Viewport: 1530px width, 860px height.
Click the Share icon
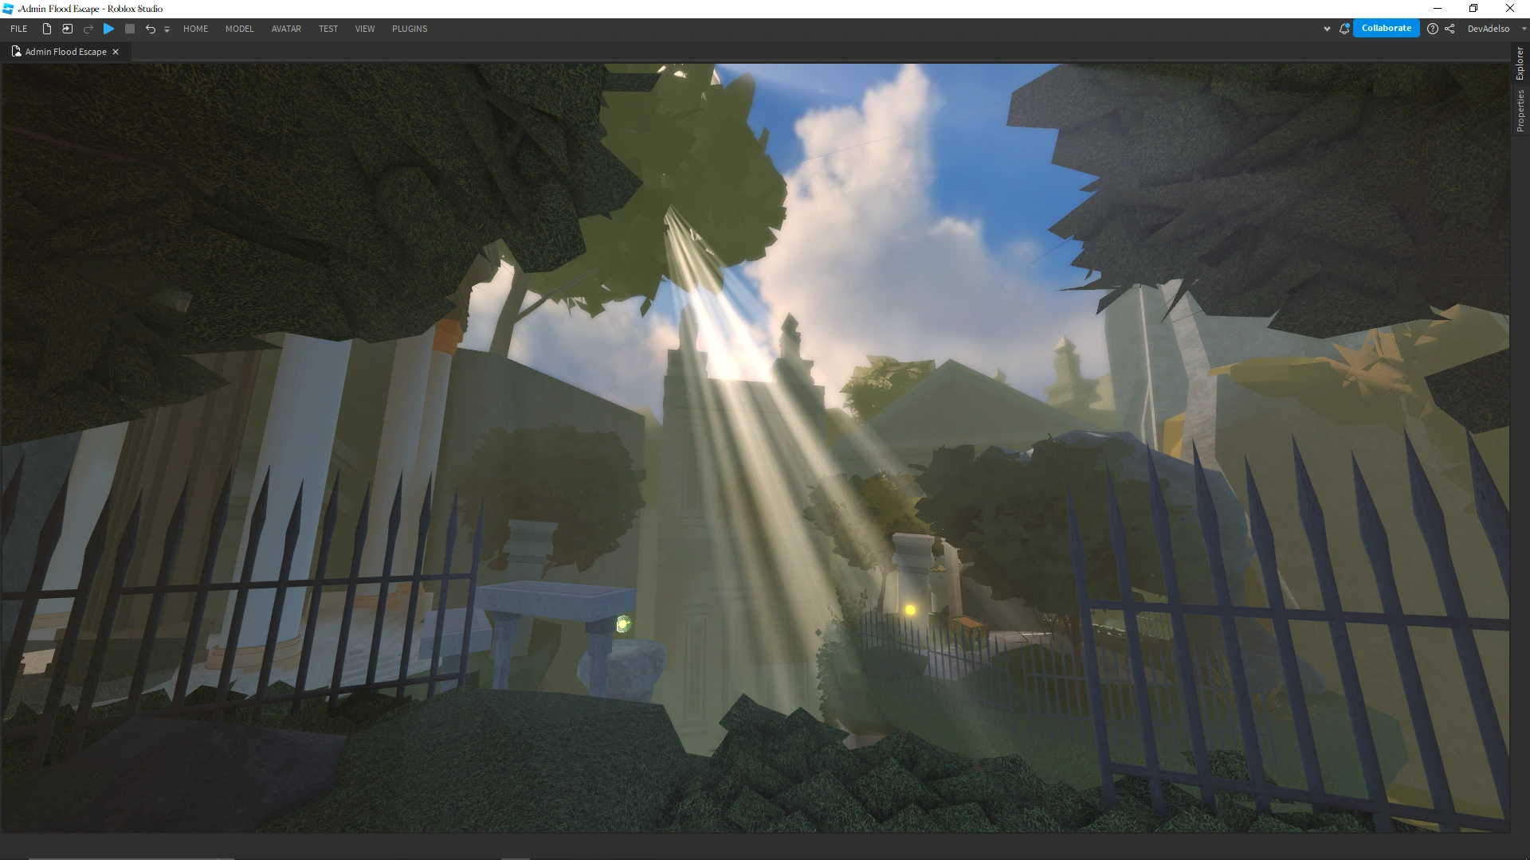[x=1450, y=29]
